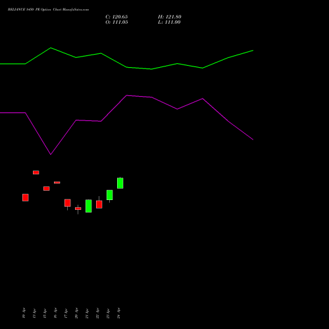
Task: Click the high price value H: 121.80
Action: pyautogui.click(x=170, y=17)
